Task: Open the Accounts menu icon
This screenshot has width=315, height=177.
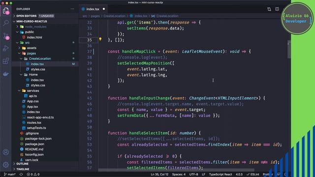Action: point(6,152)
